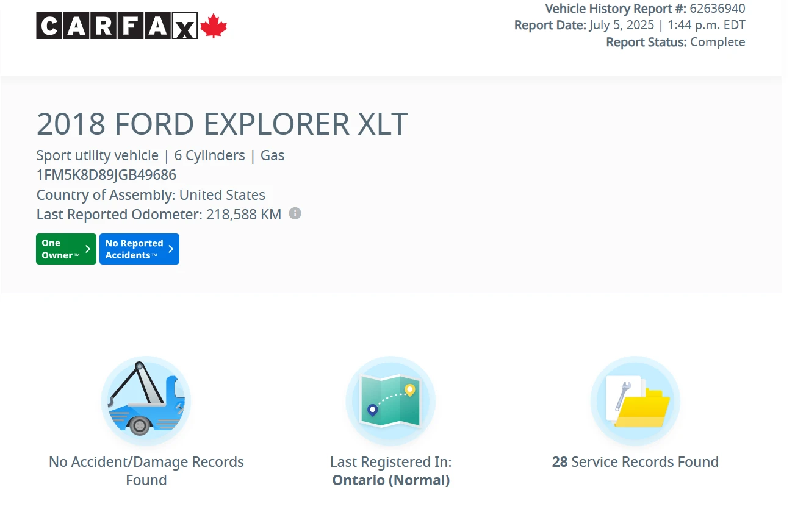The height and width of the screenshot is (515, 806).
Task: Click the odometer info icon
Action: pyautogui.click(x=295, y=213)
